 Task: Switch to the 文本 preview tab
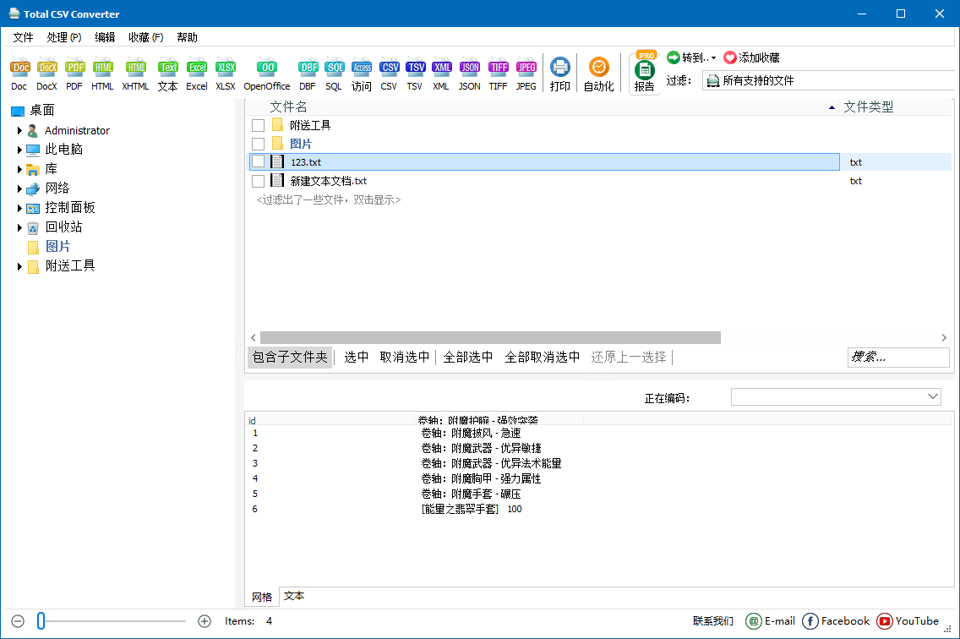coord(294,596)
